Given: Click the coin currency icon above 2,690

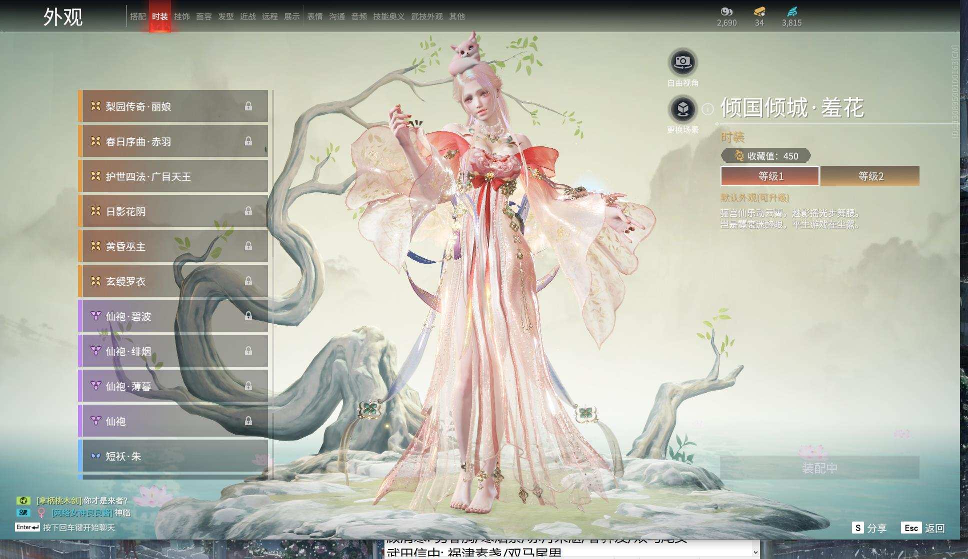Looking at the screenshot, I should (x=726, y=11).
